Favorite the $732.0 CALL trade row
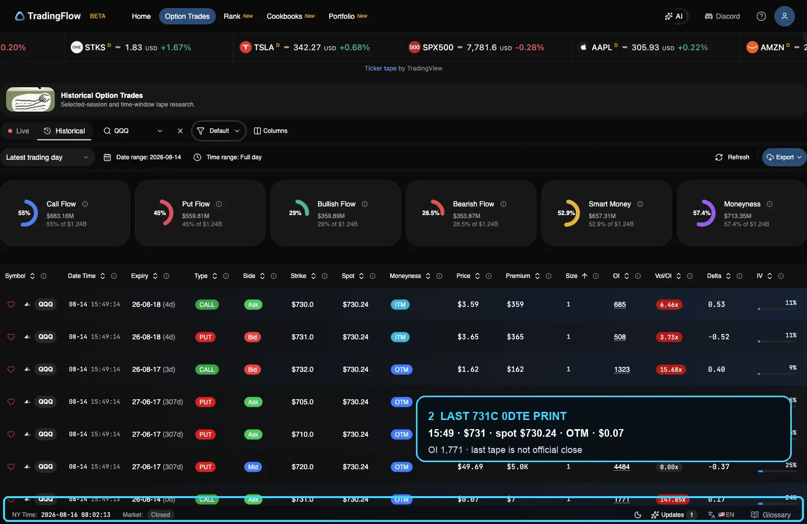 pyautogui.click(x=11, y=369)
